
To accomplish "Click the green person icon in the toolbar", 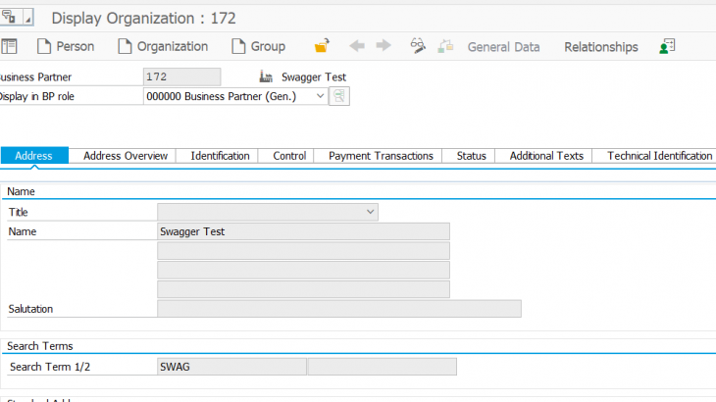I will pos(667,46).
